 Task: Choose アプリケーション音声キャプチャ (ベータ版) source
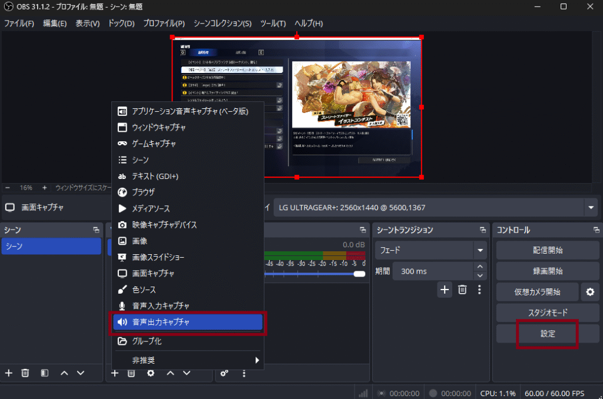tap(188, 111)
